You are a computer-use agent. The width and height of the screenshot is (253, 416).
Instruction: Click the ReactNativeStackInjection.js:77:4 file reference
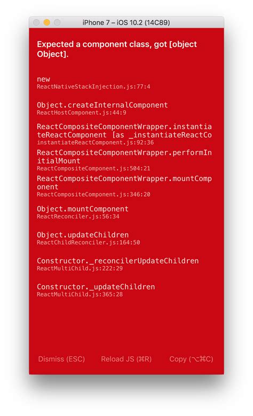93,87
